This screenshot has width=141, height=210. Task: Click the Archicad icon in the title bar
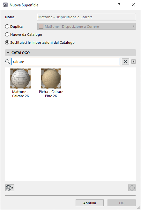point(5,5)
